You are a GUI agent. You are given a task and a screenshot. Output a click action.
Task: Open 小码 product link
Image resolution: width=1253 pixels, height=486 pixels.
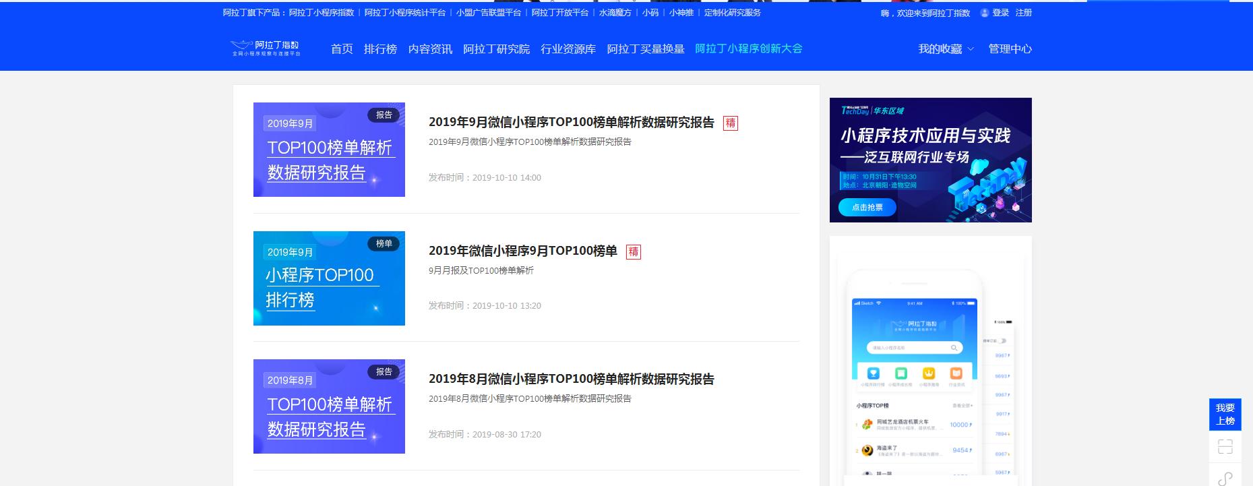pyautogui.click(x=650, y=13)
